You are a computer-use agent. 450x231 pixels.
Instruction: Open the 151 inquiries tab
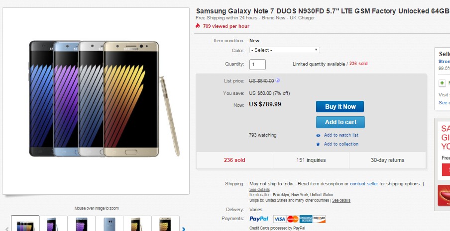point(311,160)
